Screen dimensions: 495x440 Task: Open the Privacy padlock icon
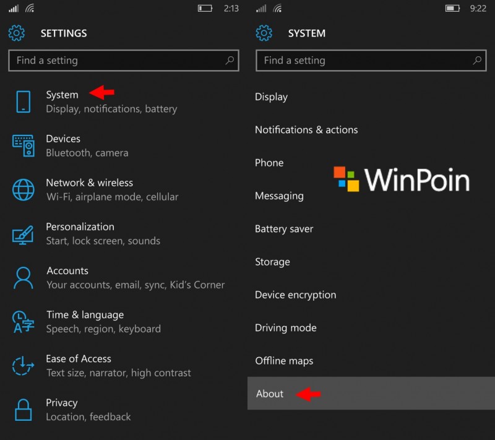[x=24, y=410]
